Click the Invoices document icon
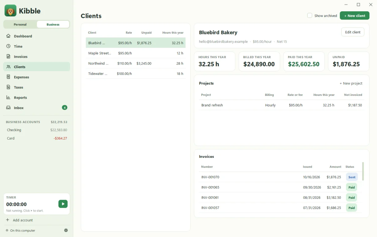Image resolution: width=377 pixels, height=237 pixels. point(8,57)
